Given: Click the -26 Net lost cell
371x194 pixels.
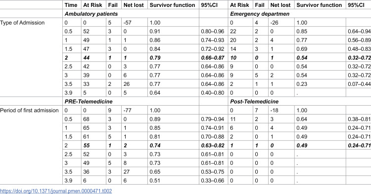Looking at the screenshot, I should tap(274, 23).
